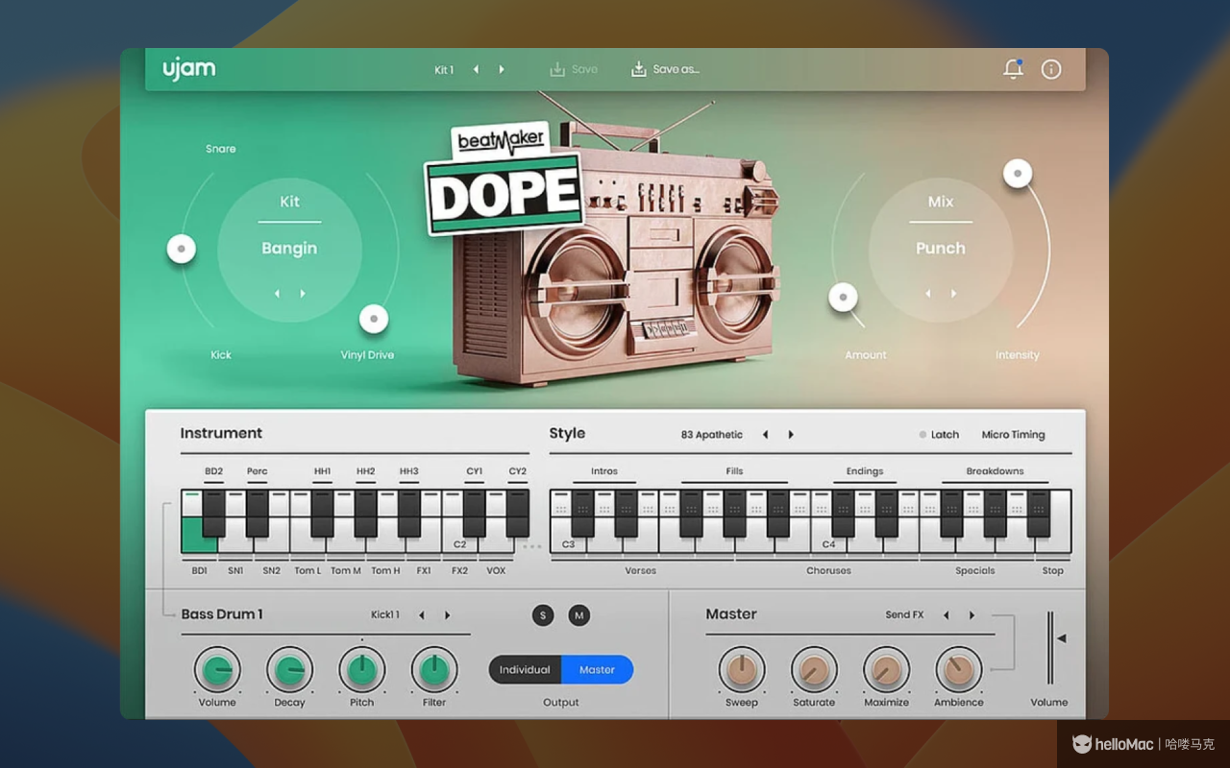Click the Bangin kit name

[289, 249]
